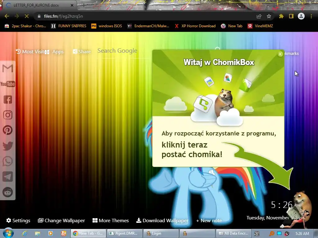
Task: Launch Internet Explorer from the taskbar
Action: pos(25,233)
